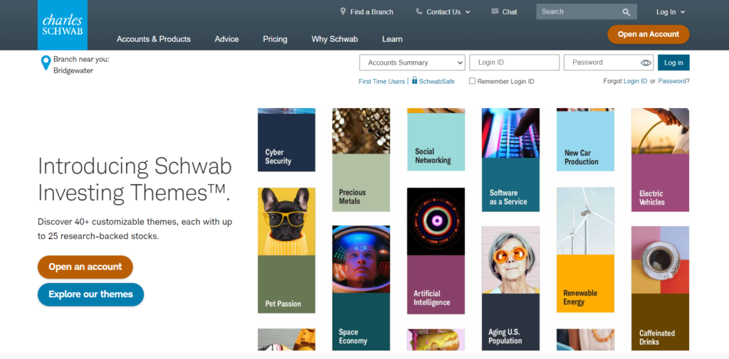Open the Why Schwab menu
This screenshot has height=359, width=729.
tap(335, 39)
